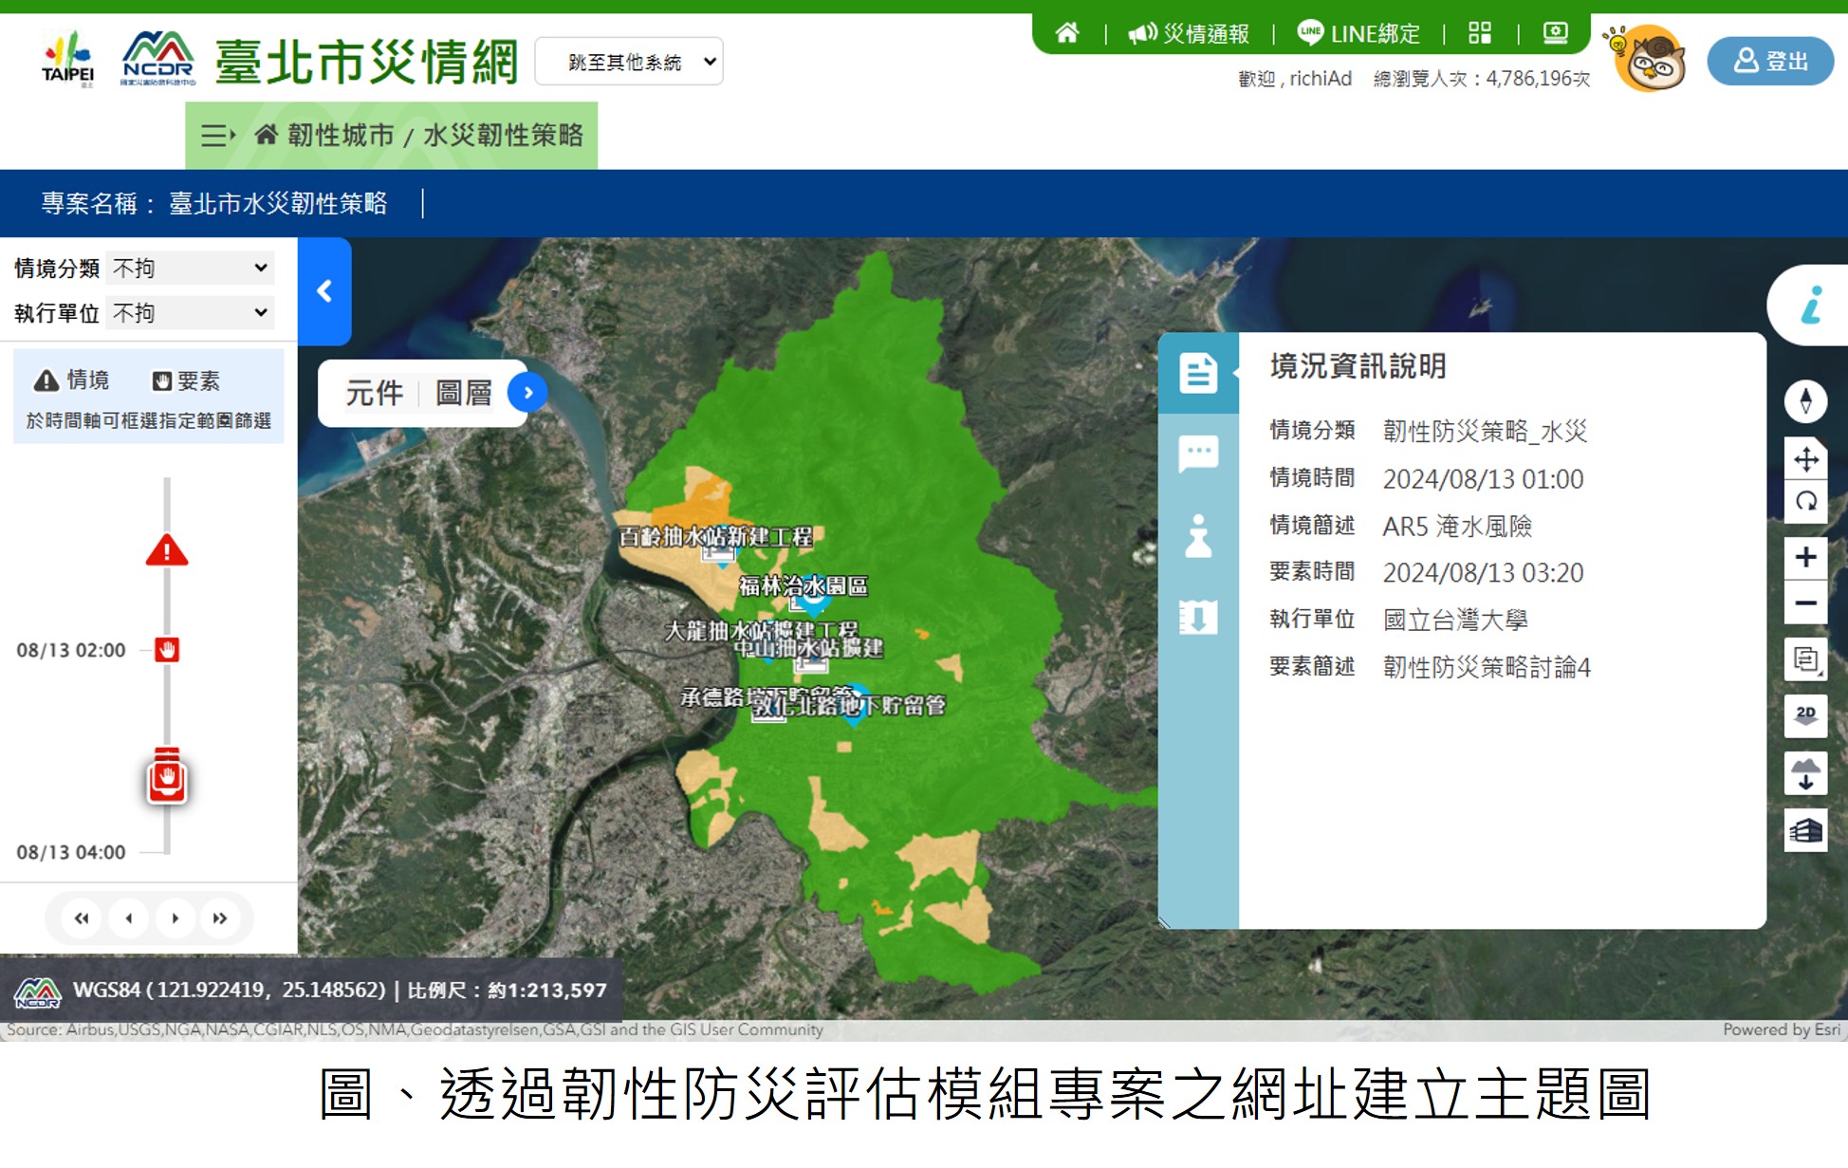Expand the 情境分類 dropdown

pyautogui.click(x=191, y=269)
